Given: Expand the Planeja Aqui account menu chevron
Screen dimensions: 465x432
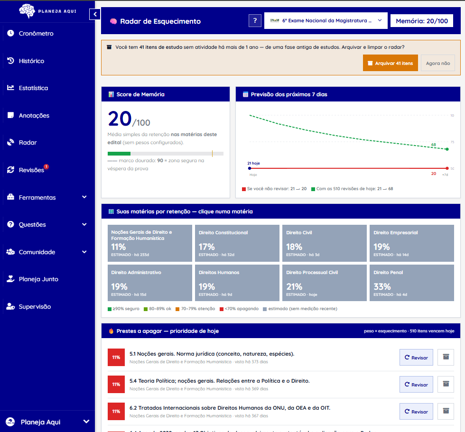Looking at the screenshot, I should pos(86,422).
